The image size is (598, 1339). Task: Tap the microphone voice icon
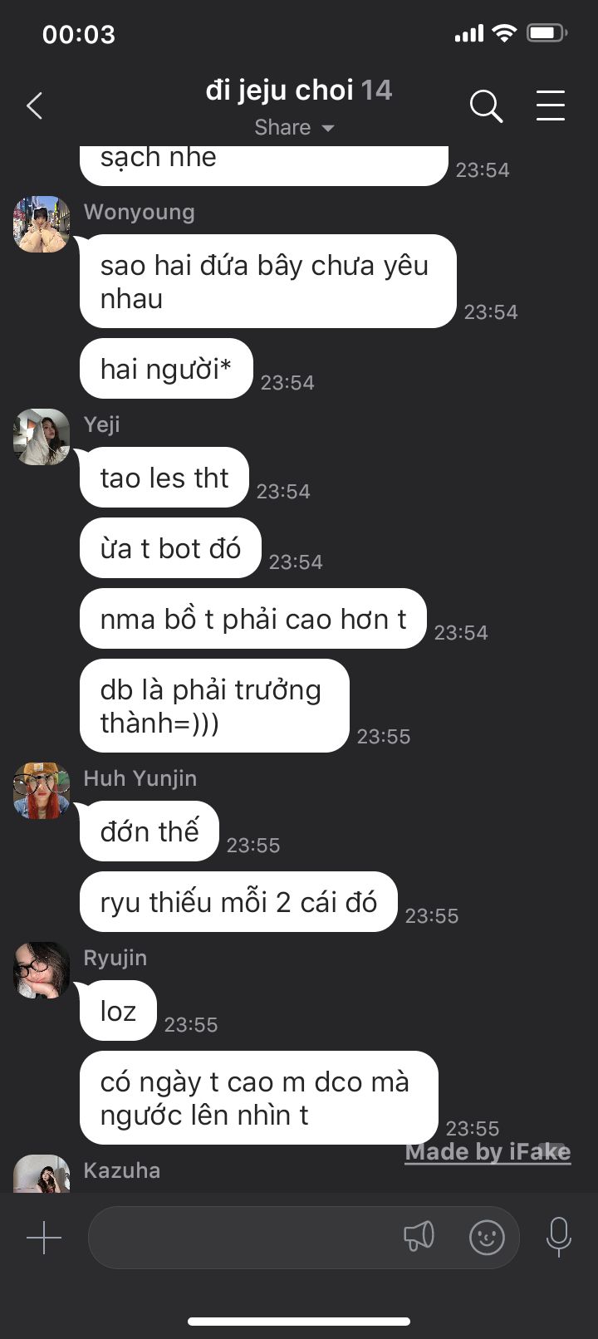559,1237
